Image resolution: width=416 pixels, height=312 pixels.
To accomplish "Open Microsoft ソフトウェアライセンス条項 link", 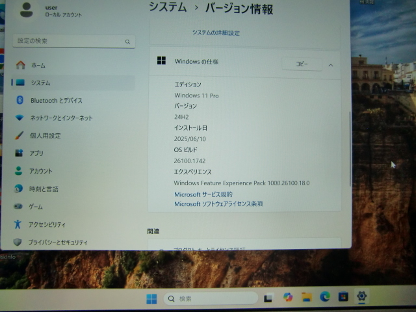I will click(218, 203).
